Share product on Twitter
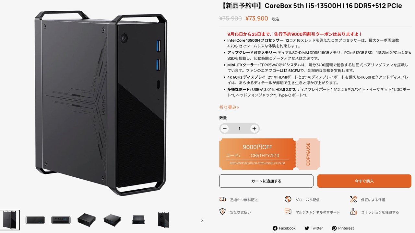415x233 pixels. pyautogui.click(x=314, y=228)
